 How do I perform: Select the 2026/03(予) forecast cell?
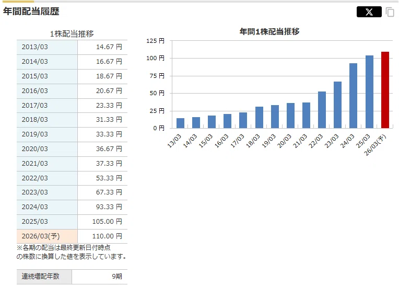(x=47, y=236)
